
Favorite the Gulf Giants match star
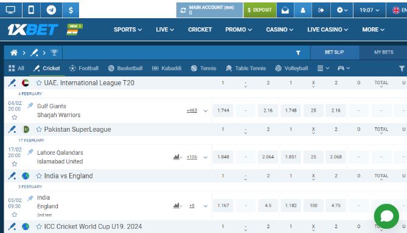tap(15, 118)
